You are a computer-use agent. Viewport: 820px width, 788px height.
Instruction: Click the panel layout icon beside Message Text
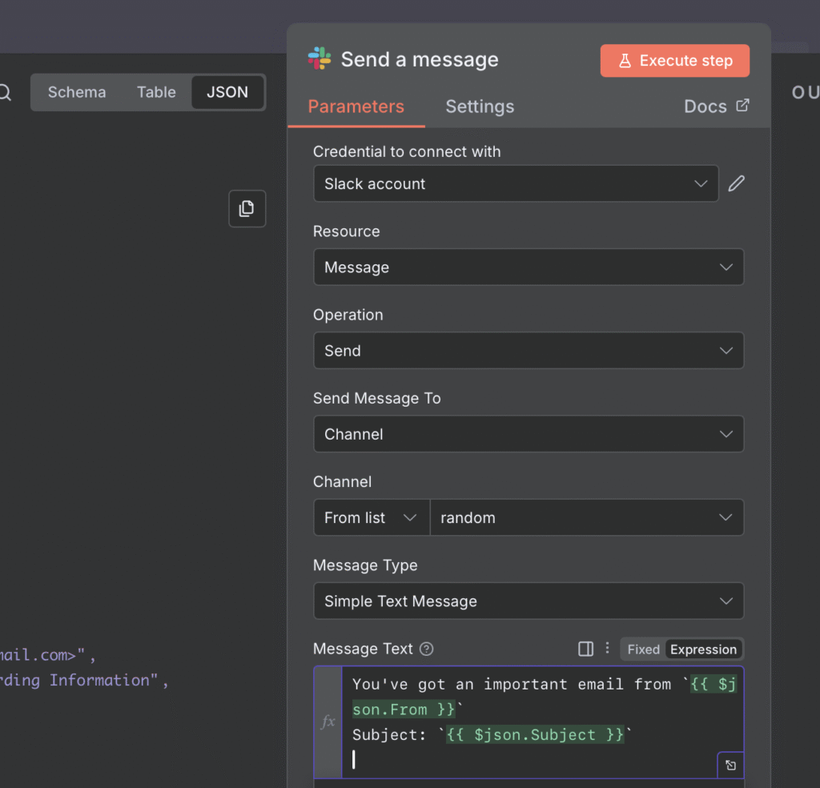(x=585, y=649)
